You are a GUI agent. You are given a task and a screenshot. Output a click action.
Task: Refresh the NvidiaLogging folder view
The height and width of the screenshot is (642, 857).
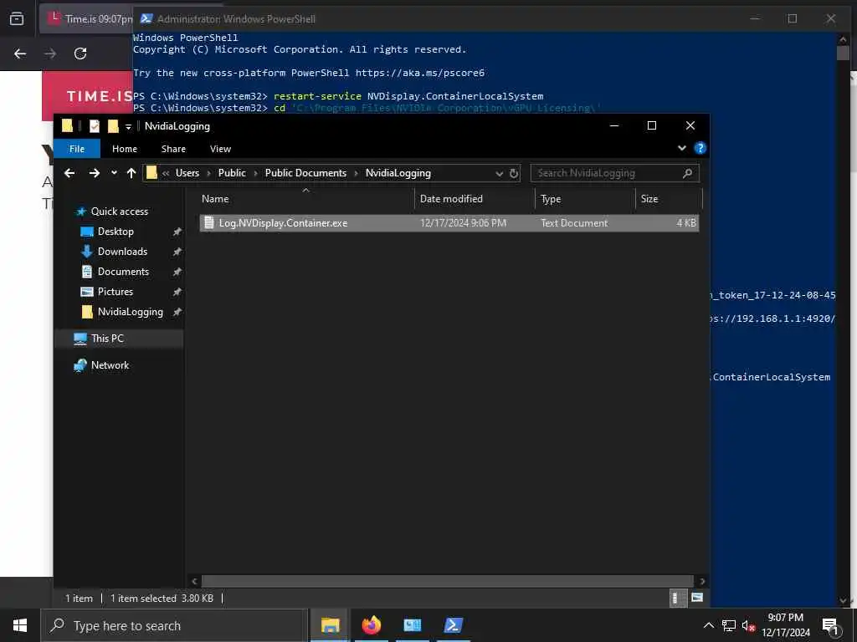[x=514, y=174]
